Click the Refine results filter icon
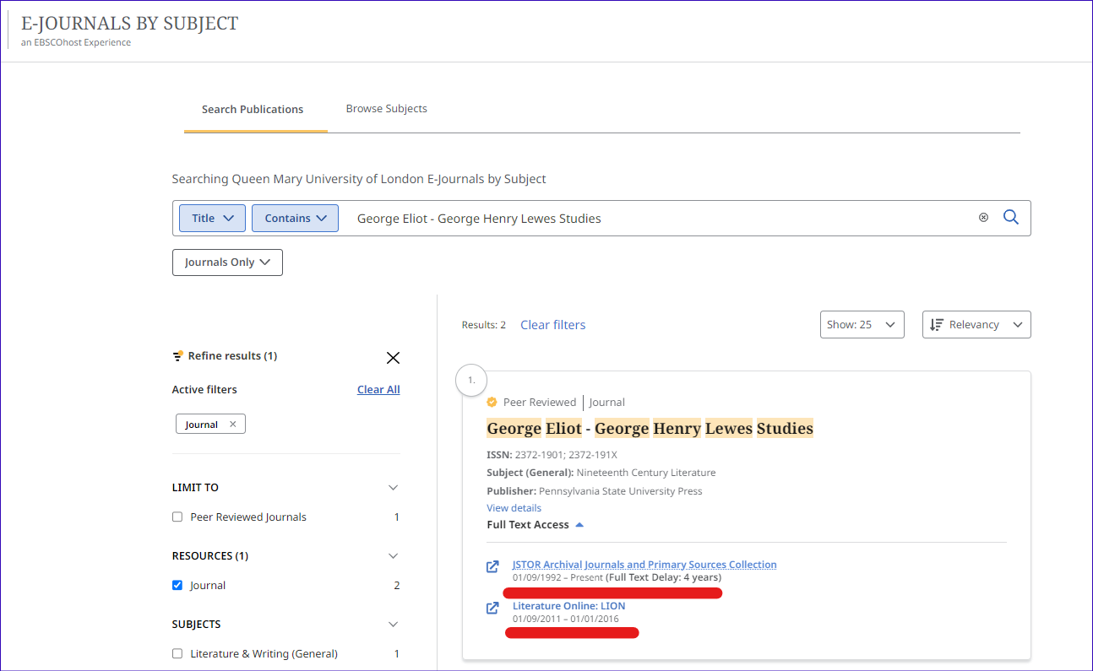This screenshot has height=671, width=1093. tap(177, 355)
